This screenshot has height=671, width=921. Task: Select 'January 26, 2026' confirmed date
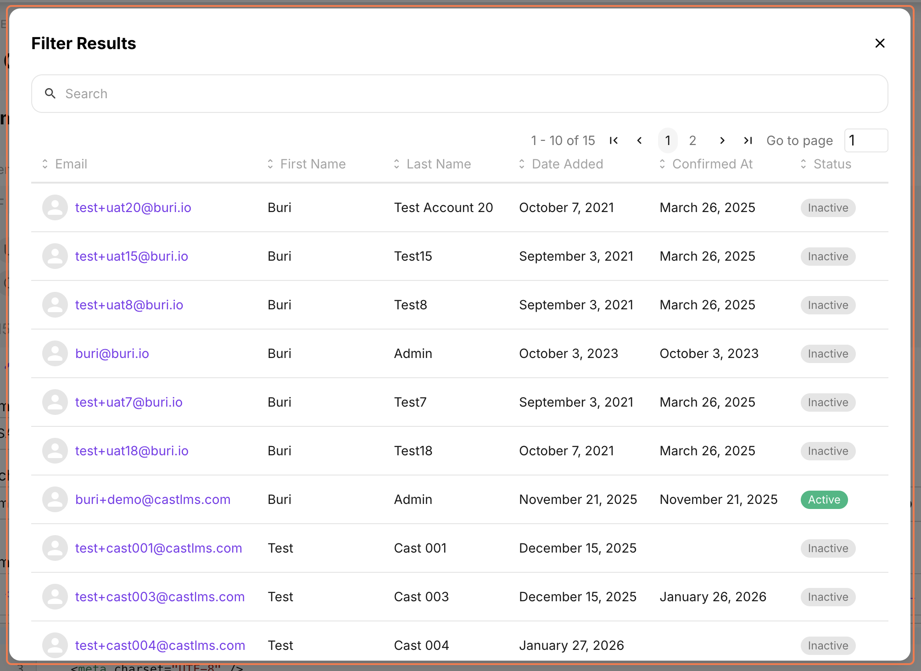point(713,597)
